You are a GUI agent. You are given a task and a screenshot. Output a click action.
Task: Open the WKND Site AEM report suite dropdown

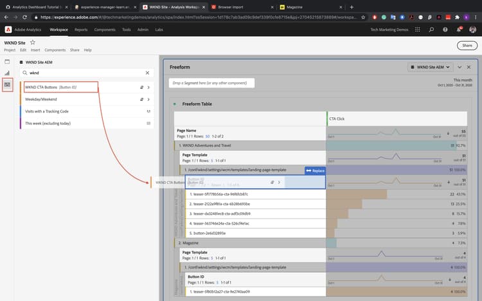coord(430,67)
